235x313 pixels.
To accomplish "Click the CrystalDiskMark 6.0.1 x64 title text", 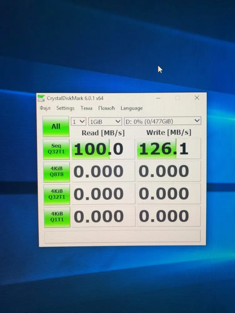I will coord(75,98).
